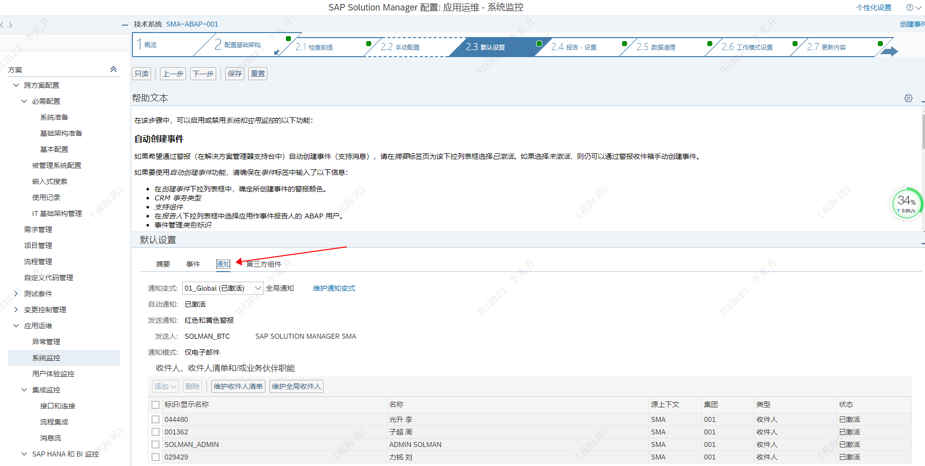The image size is (925, 466).
Task: Open the 通知变式 dropdown 01_Global
Action: click(223, 288)
